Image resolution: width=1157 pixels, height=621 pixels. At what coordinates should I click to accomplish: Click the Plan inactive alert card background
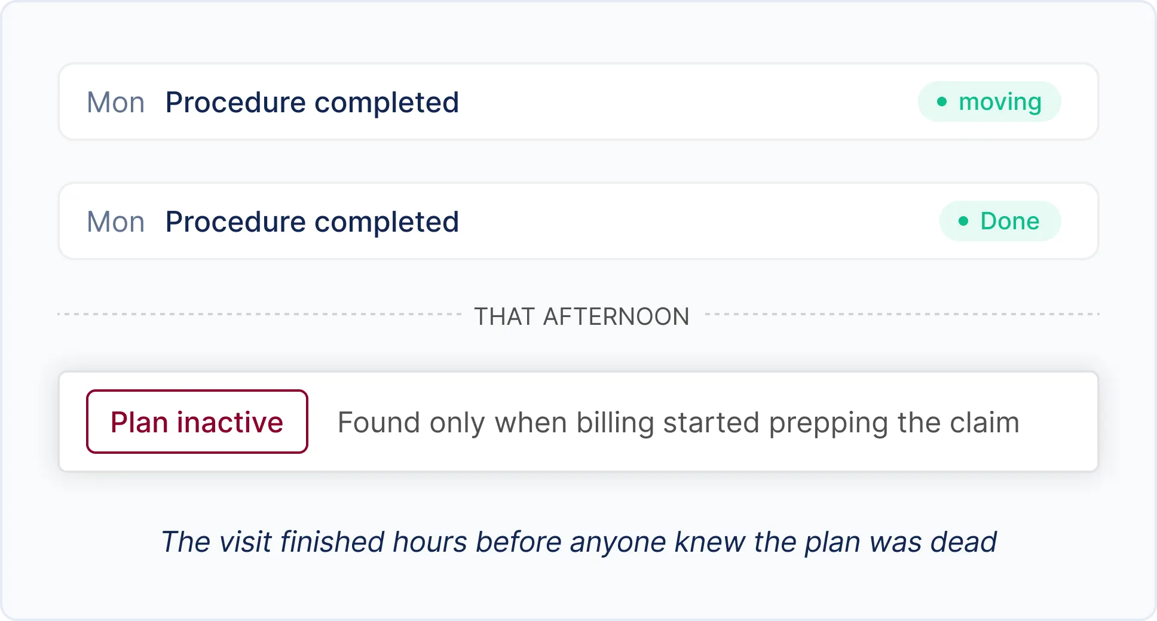pyautogui.click(x=578, y=422)
